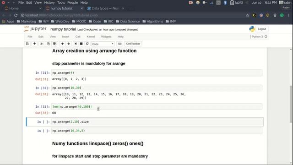293x165 pixels.
Task: Bookmark this page with the star icon
Action: pyautogui.click(x=247, y=15)
